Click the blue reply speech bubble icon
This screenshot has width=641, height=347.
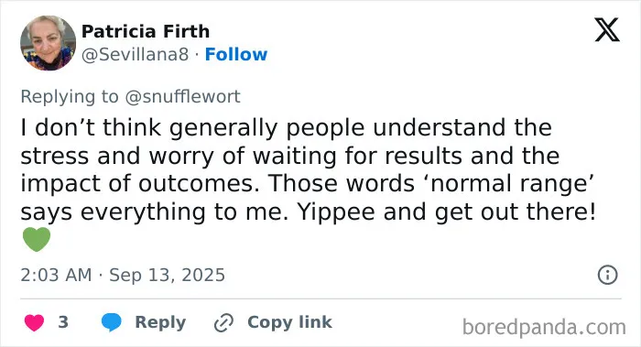point(111,322)
